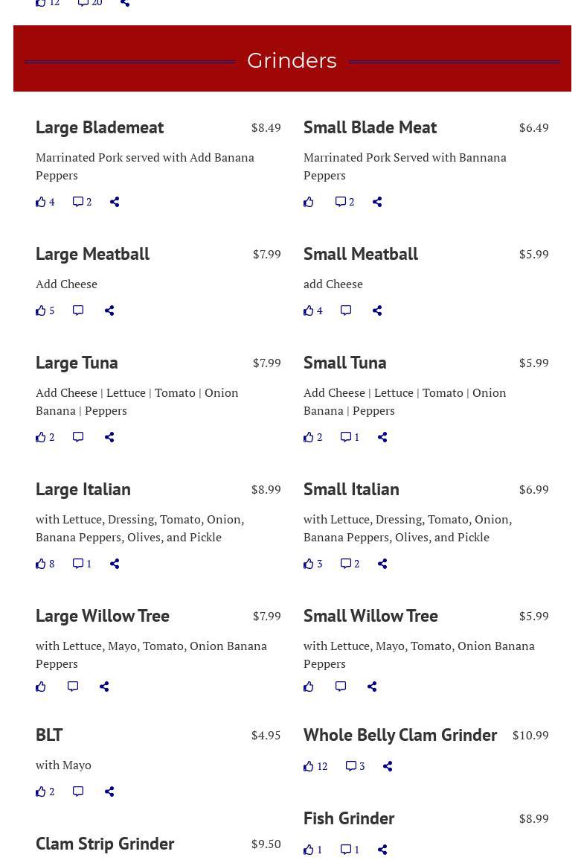Select the Clam Strip Grinder title
The image size is (584, 866).
105,844
